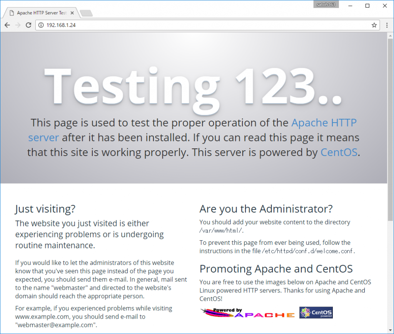This screenshot has height=334, width=394.
Task: Go back to the previous page
Action: 7,25
